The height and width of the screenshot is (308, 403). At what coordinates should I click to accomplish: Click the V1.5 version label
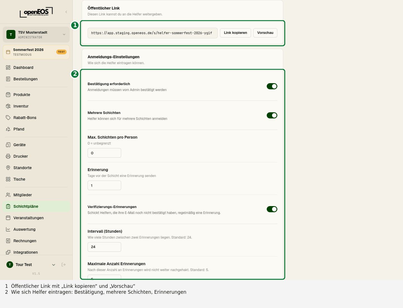pyautogui.click(x=36, y=274)
